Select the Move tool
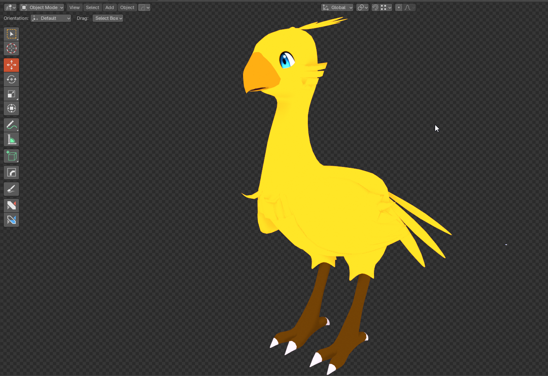The width and height of the screenshot is (548, 376). [x=12, y=65]
